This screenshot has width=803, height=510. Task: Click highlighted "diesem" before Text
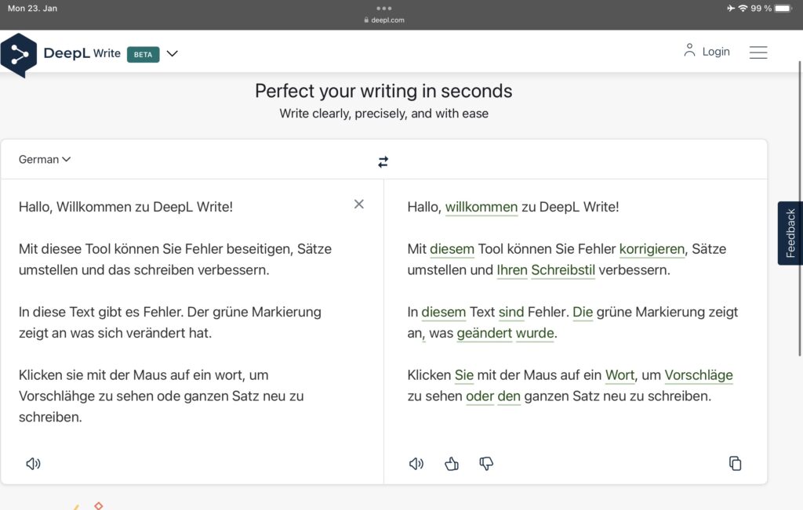pos(444,312)
